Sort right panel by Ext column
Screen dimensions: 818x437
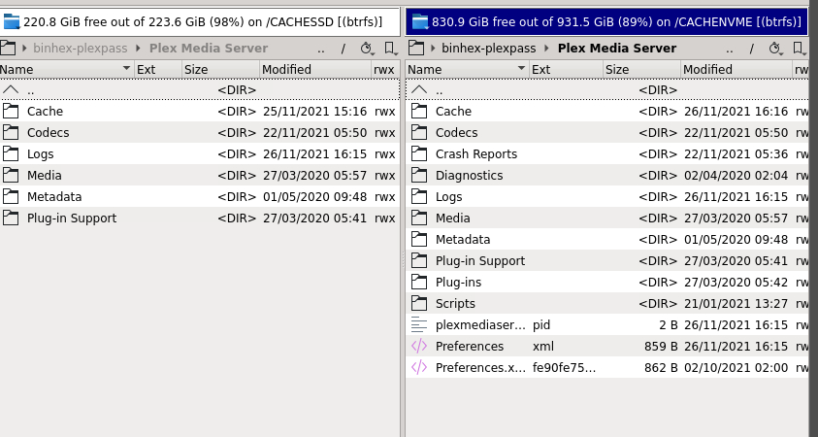pos(566,70)
